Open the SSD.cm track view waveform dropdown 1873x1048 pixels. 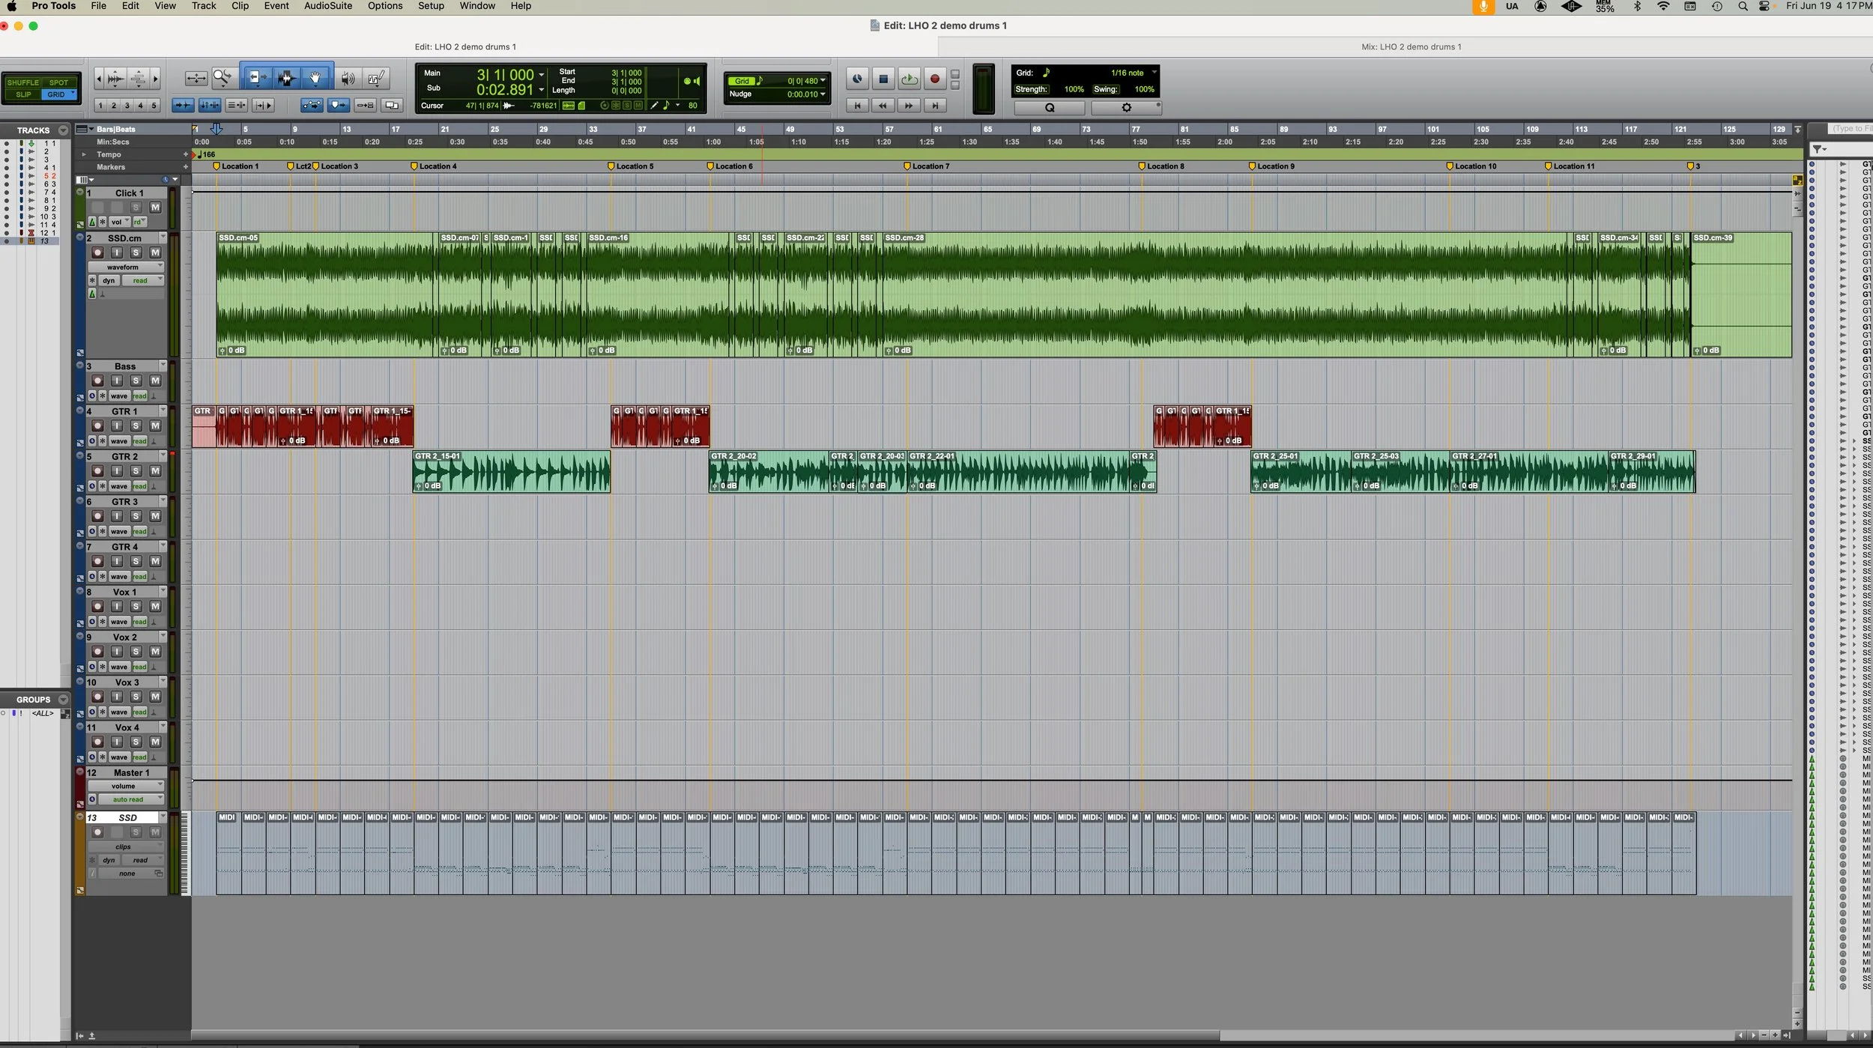click(x=126, y=267)
